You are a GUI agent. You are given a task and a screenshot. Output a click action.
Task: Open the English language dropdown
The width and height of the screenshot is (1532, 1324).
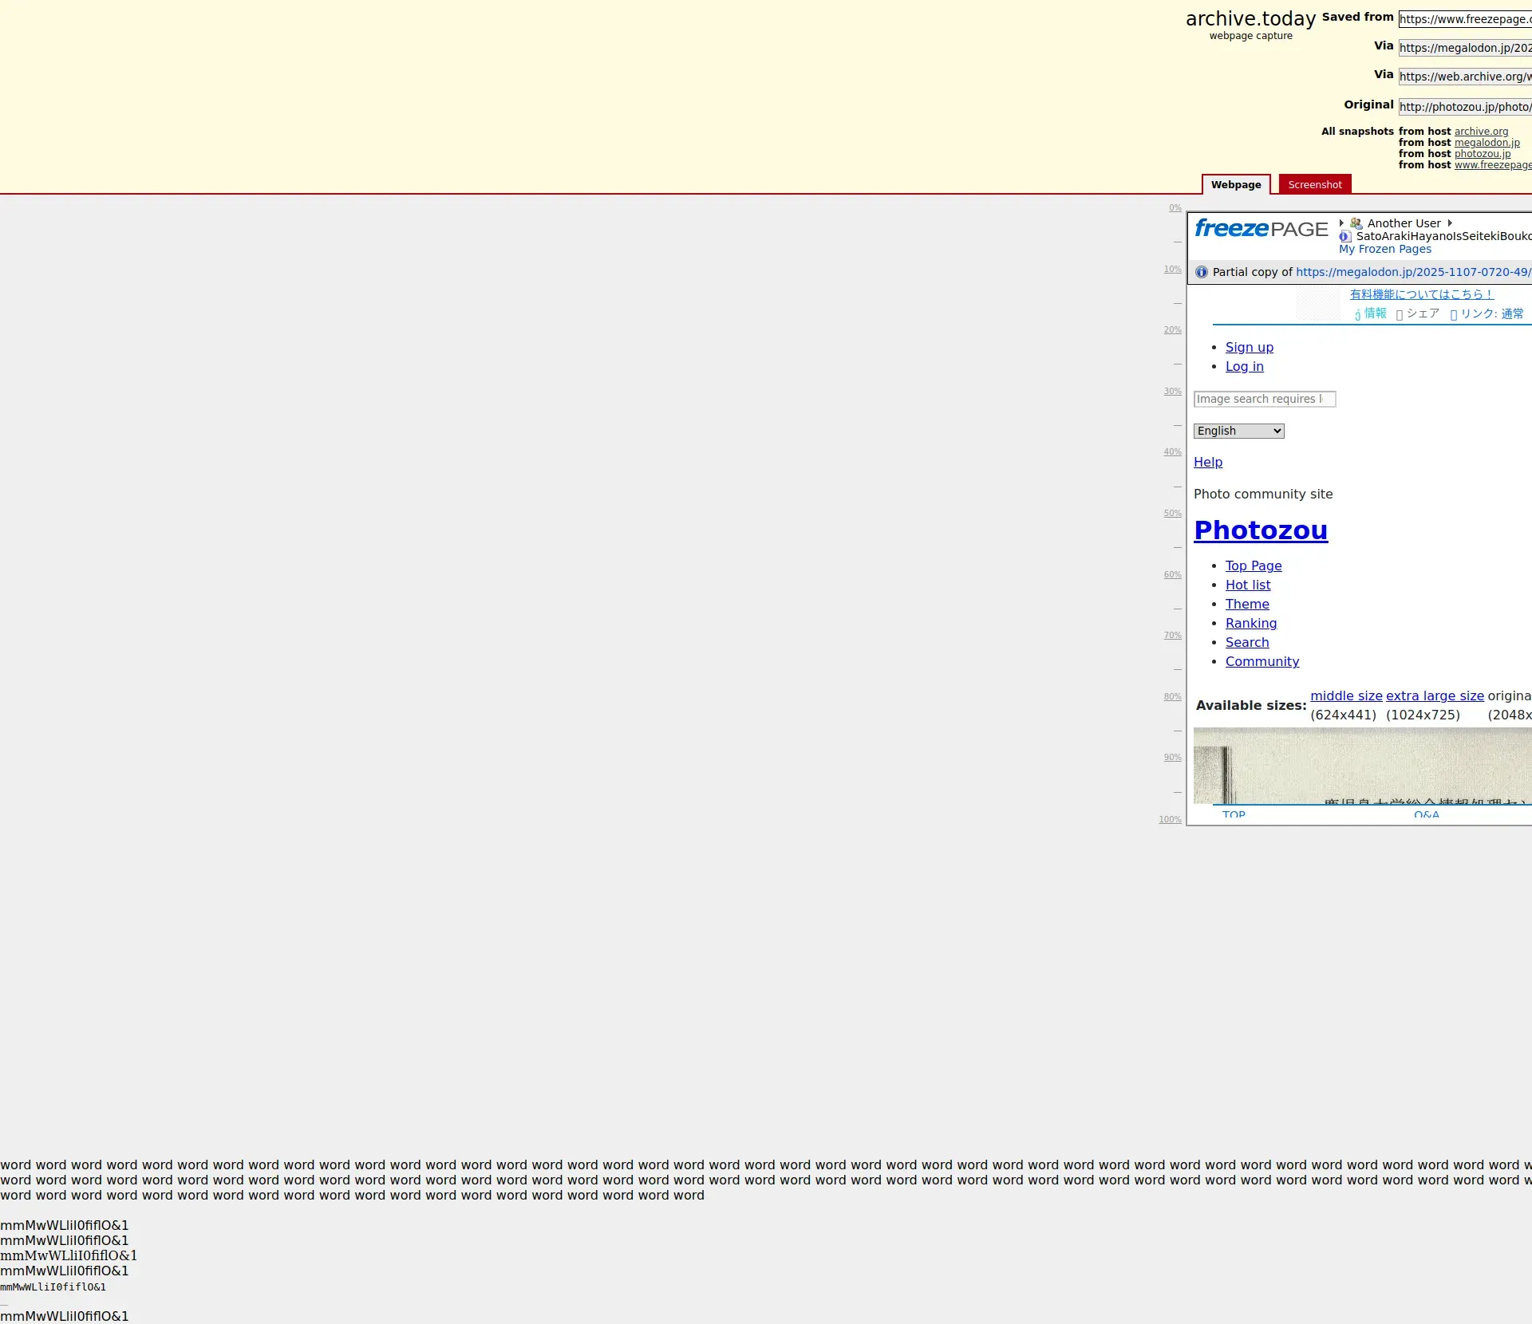[x=1238, y=431]
